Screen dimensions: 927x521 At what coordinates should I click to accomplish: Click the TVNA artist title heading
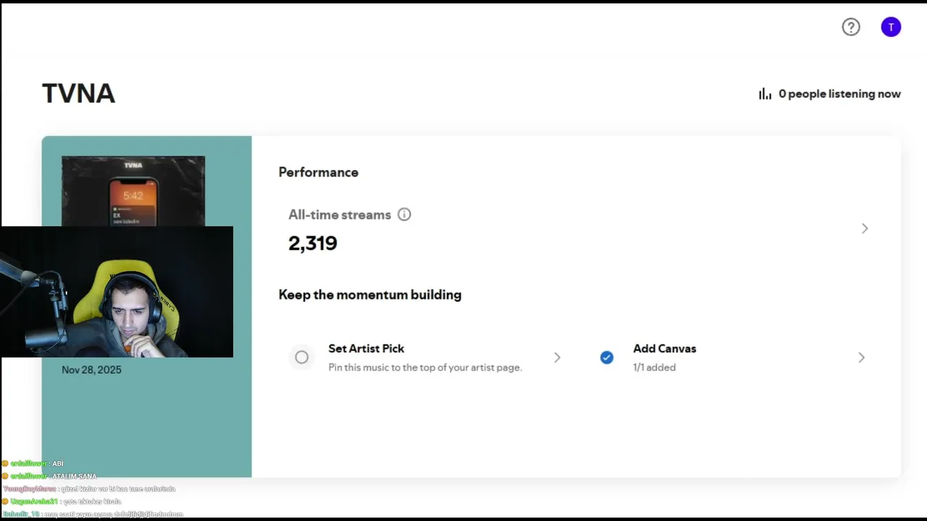(x=78, y=93)
